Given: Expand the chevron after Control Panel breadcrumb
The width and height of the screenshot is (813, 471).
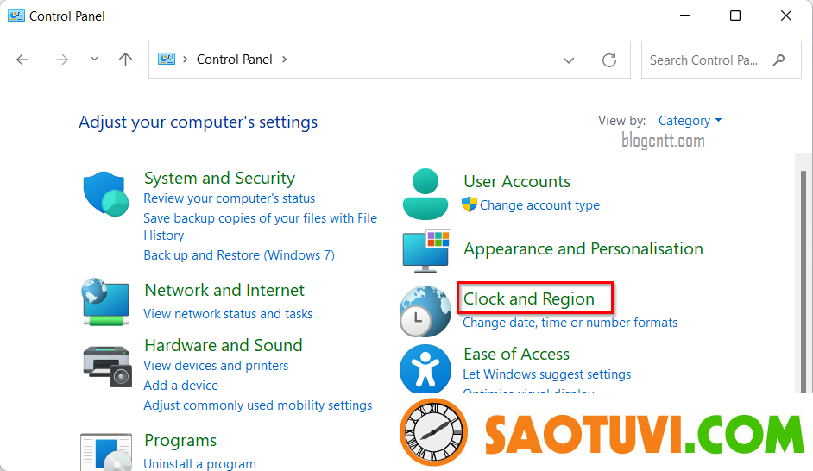Looking at the screenshot, I should click(x=284, y=59).
